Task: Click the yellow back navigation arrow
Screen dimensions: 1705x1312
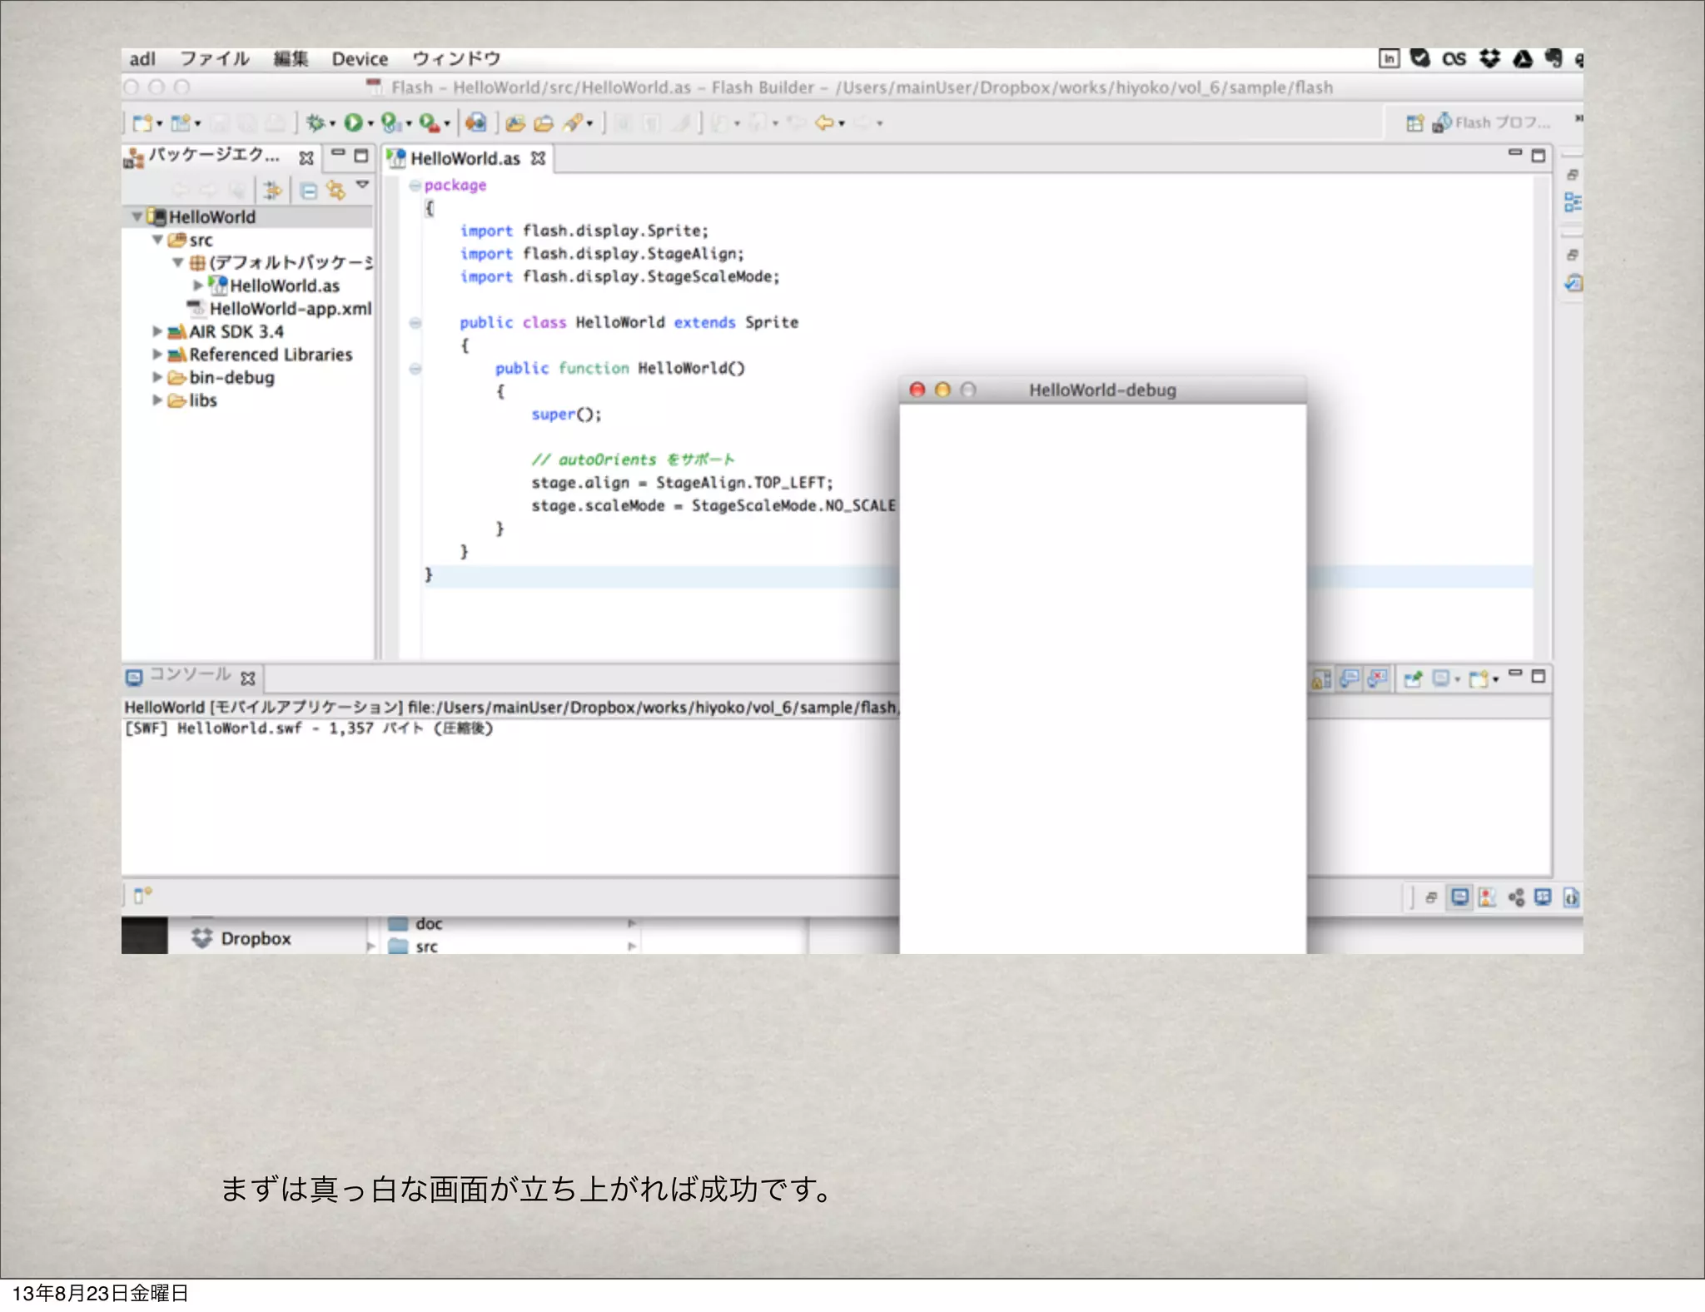Action: pos(824,123)
